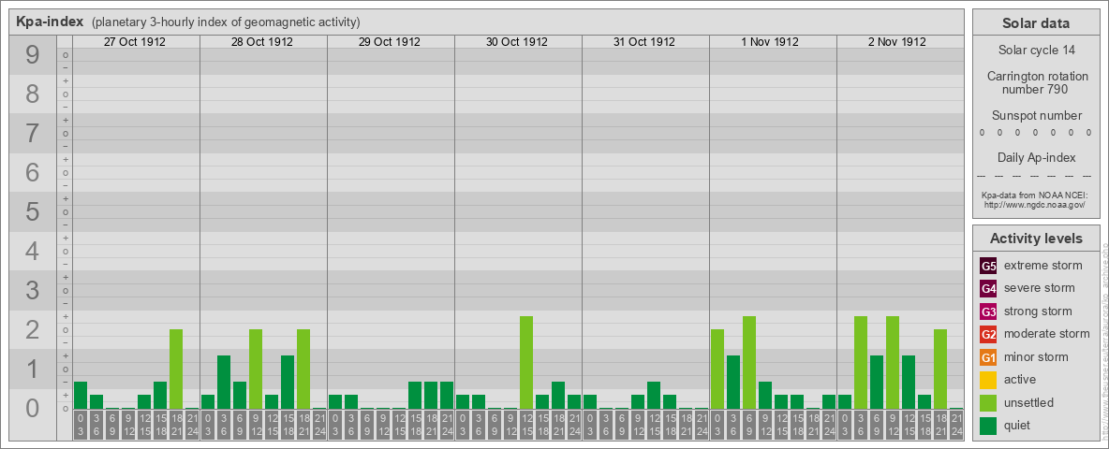This screenshot has height=449, width=1109.
Task: Click the dark green 3-6 bar on 1 Nov
Action: (732, 382)
